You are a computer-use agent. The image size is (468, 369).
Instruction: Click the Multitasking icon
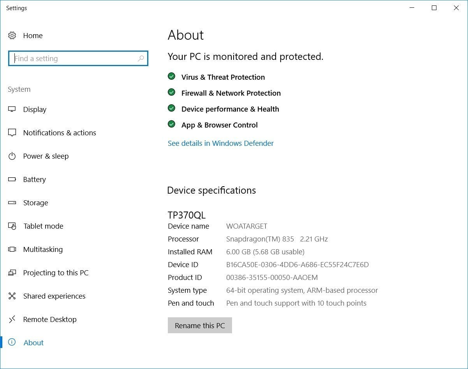click(12, 249)
